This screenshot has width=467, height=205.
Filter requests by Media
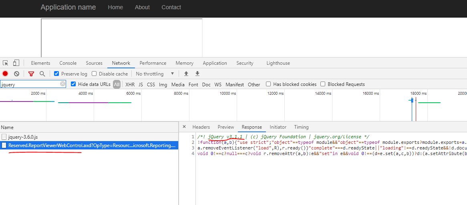178,84
